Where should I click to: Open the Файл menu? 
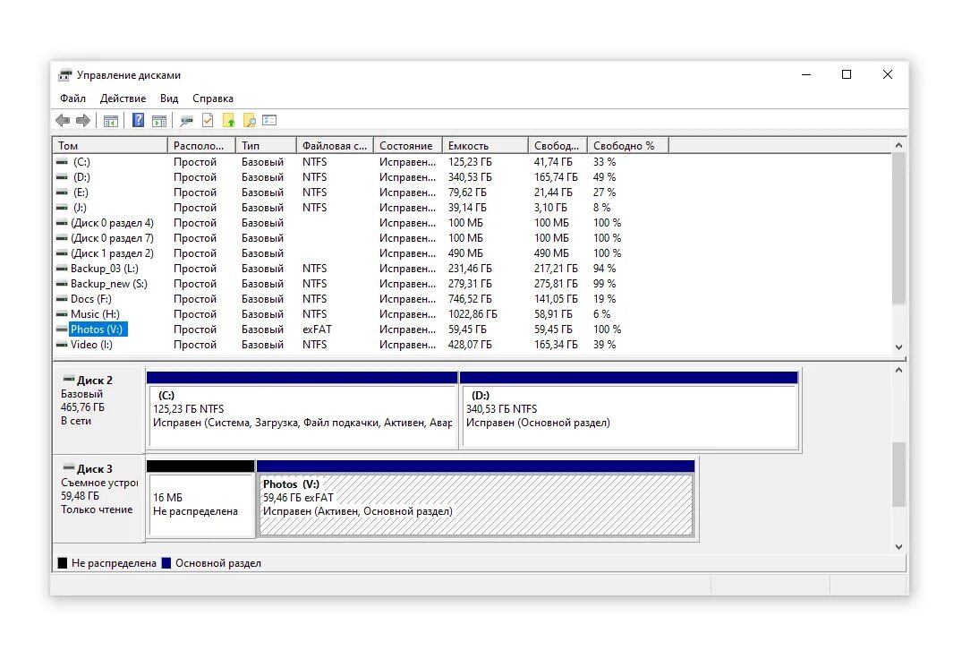coord(73,98)
